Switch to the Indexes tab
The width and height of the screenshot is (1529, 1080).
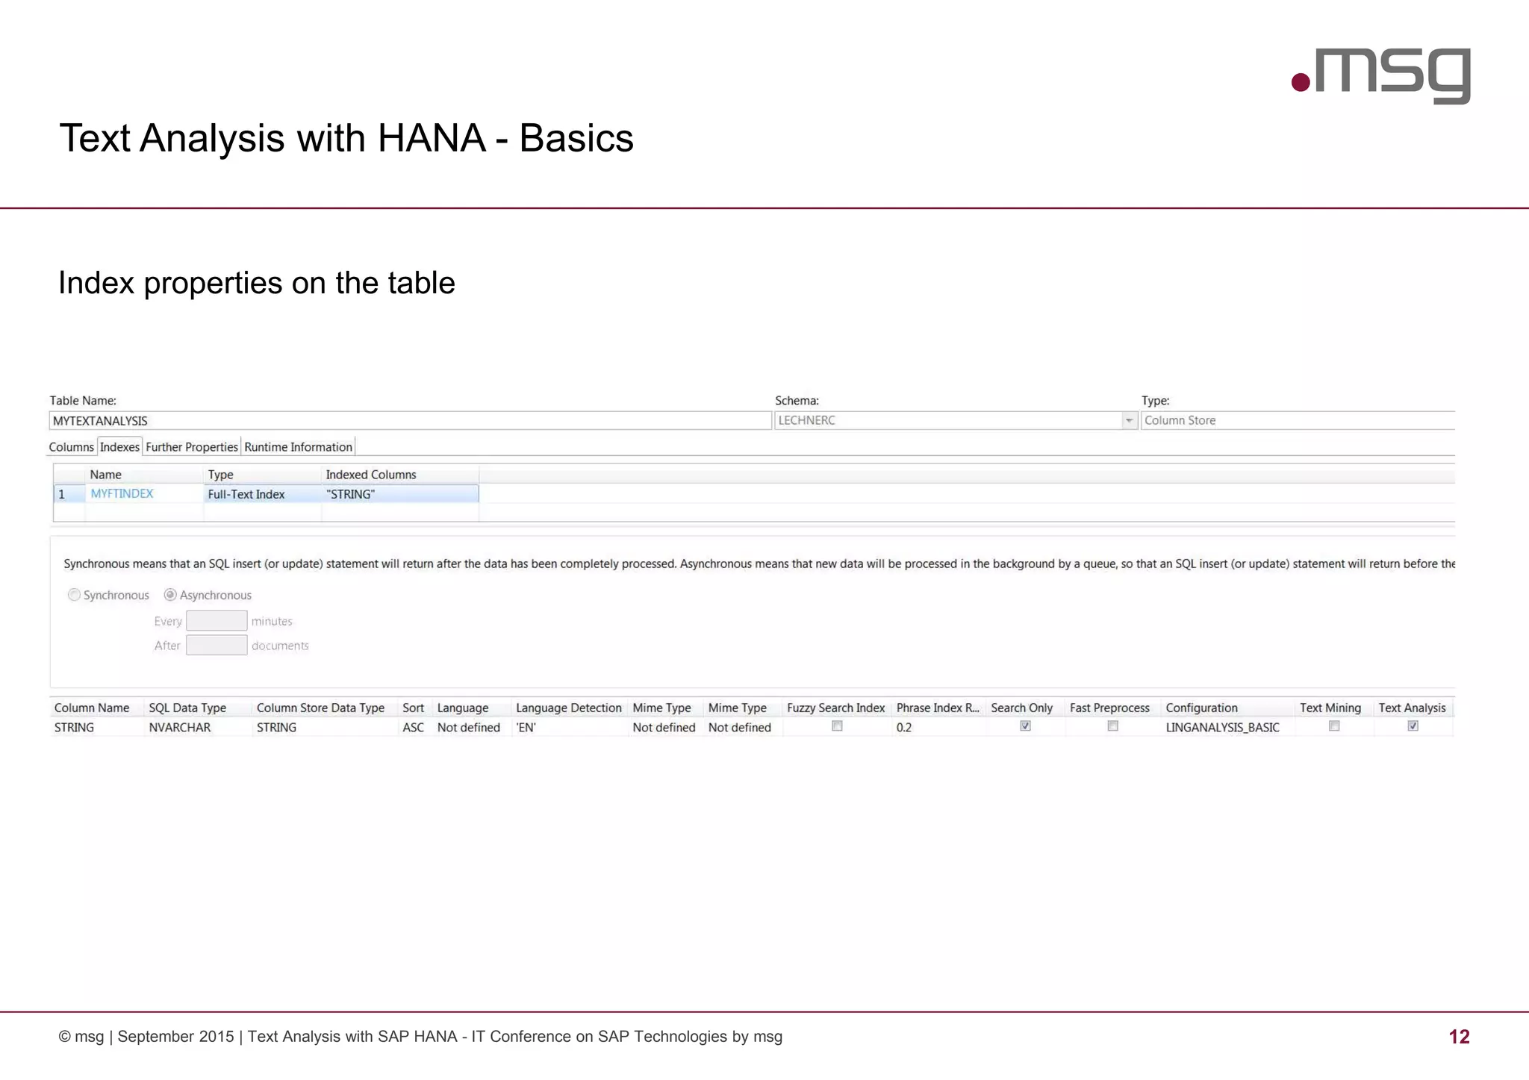(119, 447)
